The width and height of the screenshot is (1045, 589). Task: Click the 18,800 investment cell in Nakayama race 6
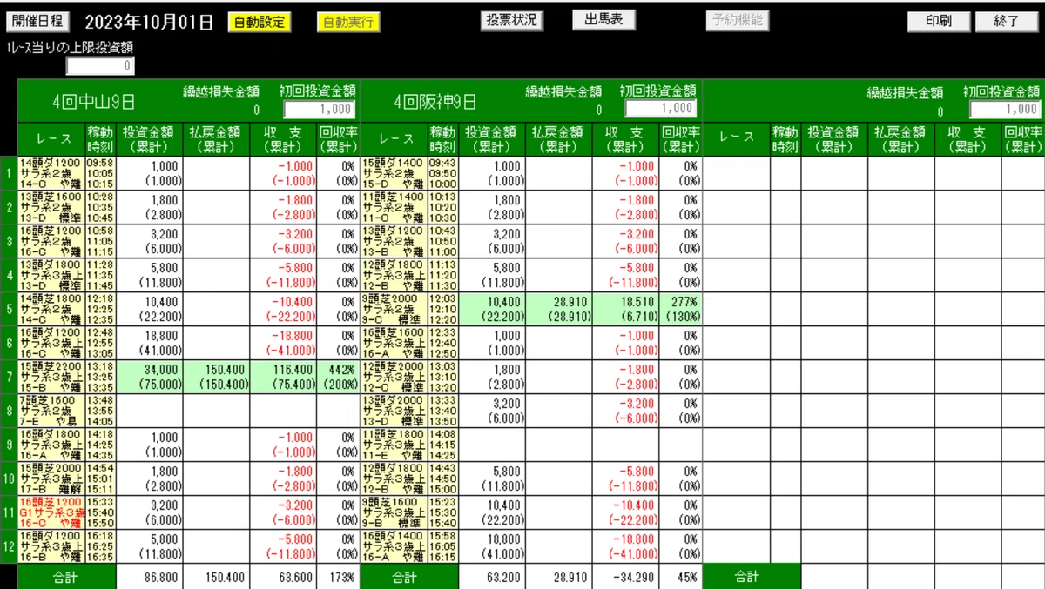pos(151,343)
